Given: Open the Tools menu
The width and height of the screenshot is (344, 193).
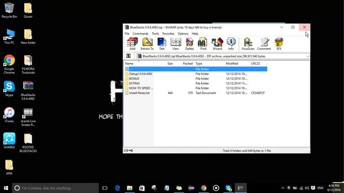Looking at the screenshot, I should 155,33.
